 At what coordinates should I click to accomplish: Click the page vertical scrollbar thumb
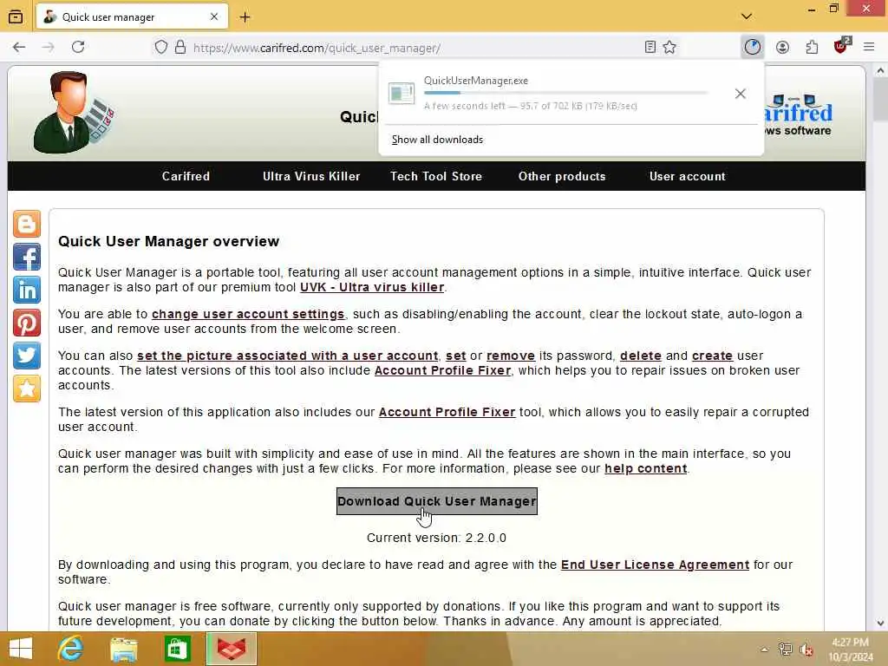880,100
